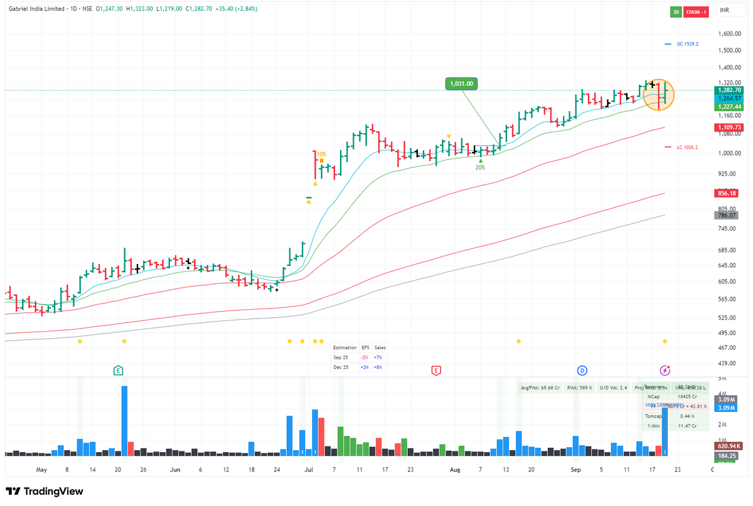Click the yellow dot marker under May 20
Screen dimensions: 753x506
click(124, 341)
